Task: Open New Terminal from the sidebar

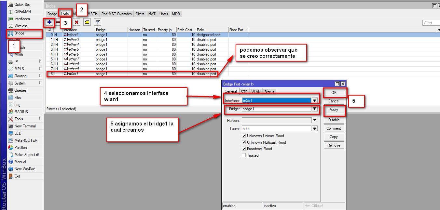Action: [x=25, y=126]
